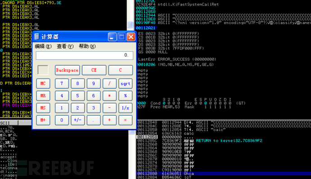Click digit 4 on the calculator
The height and width of the screenshot is (179, 311).
(x=62, y=96)
